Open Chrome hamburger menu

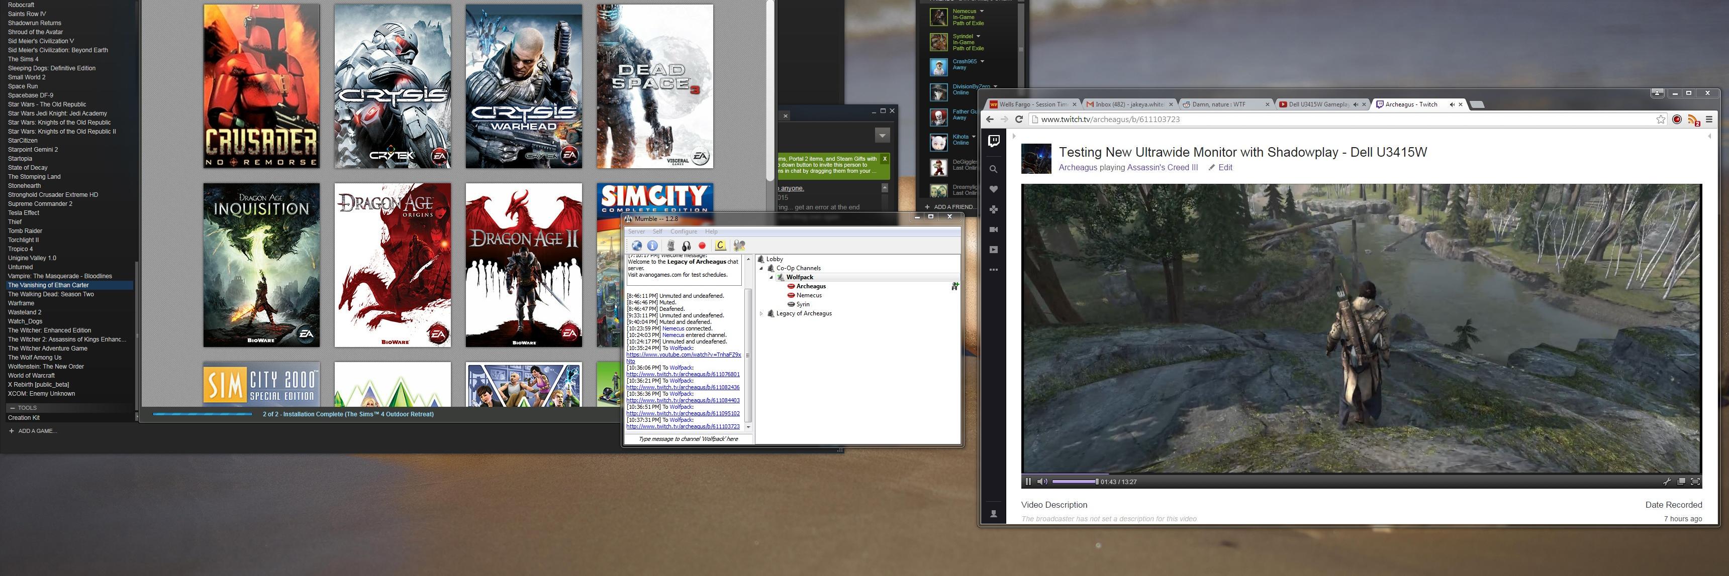coord(1709,120)
